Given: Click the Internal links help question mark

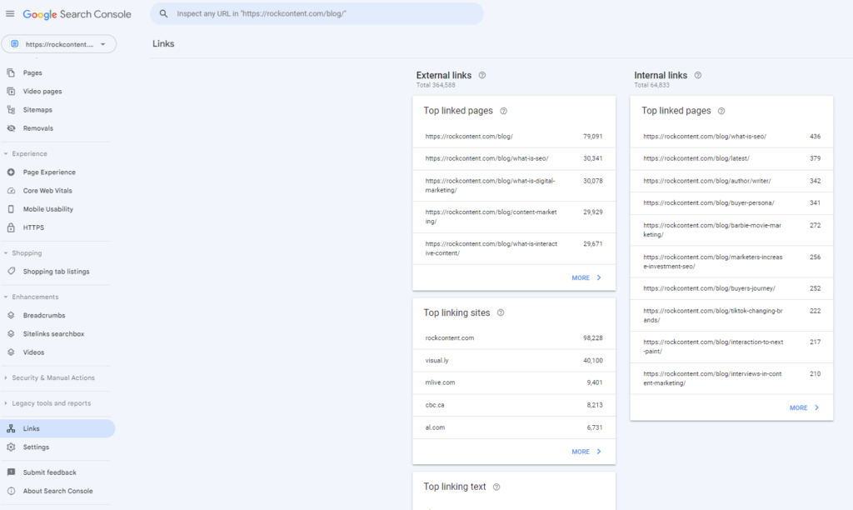Looking at the screenshot, I should click(698, 75).
